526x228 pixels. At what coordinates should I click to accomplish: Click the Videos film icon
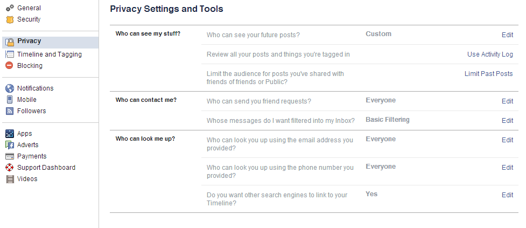point(9,179)
